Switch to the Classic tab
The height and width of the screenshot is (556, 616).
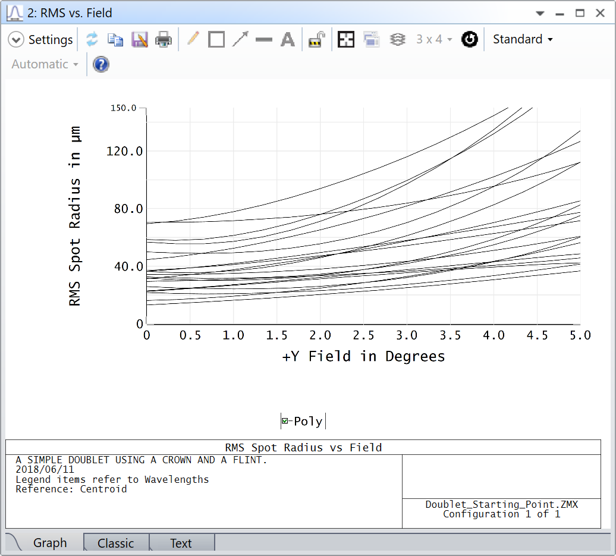[115, 543]
